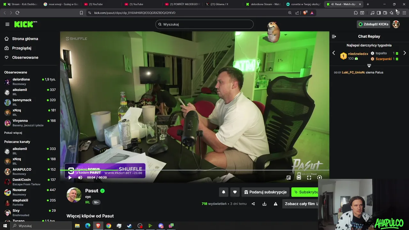
Task: Open Windows Start menu
Action: click(x=5, y=226)
